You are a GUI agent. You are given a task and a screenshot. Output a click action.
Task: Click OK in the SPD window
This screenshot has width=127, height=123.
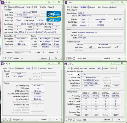coord(119,120)
